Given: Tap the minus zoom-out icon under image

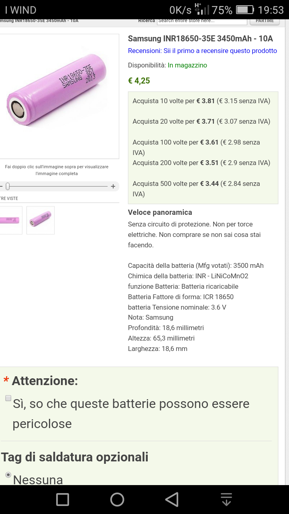Looking at the screenshot, I should pyautogui.click(x=1, y=186).
